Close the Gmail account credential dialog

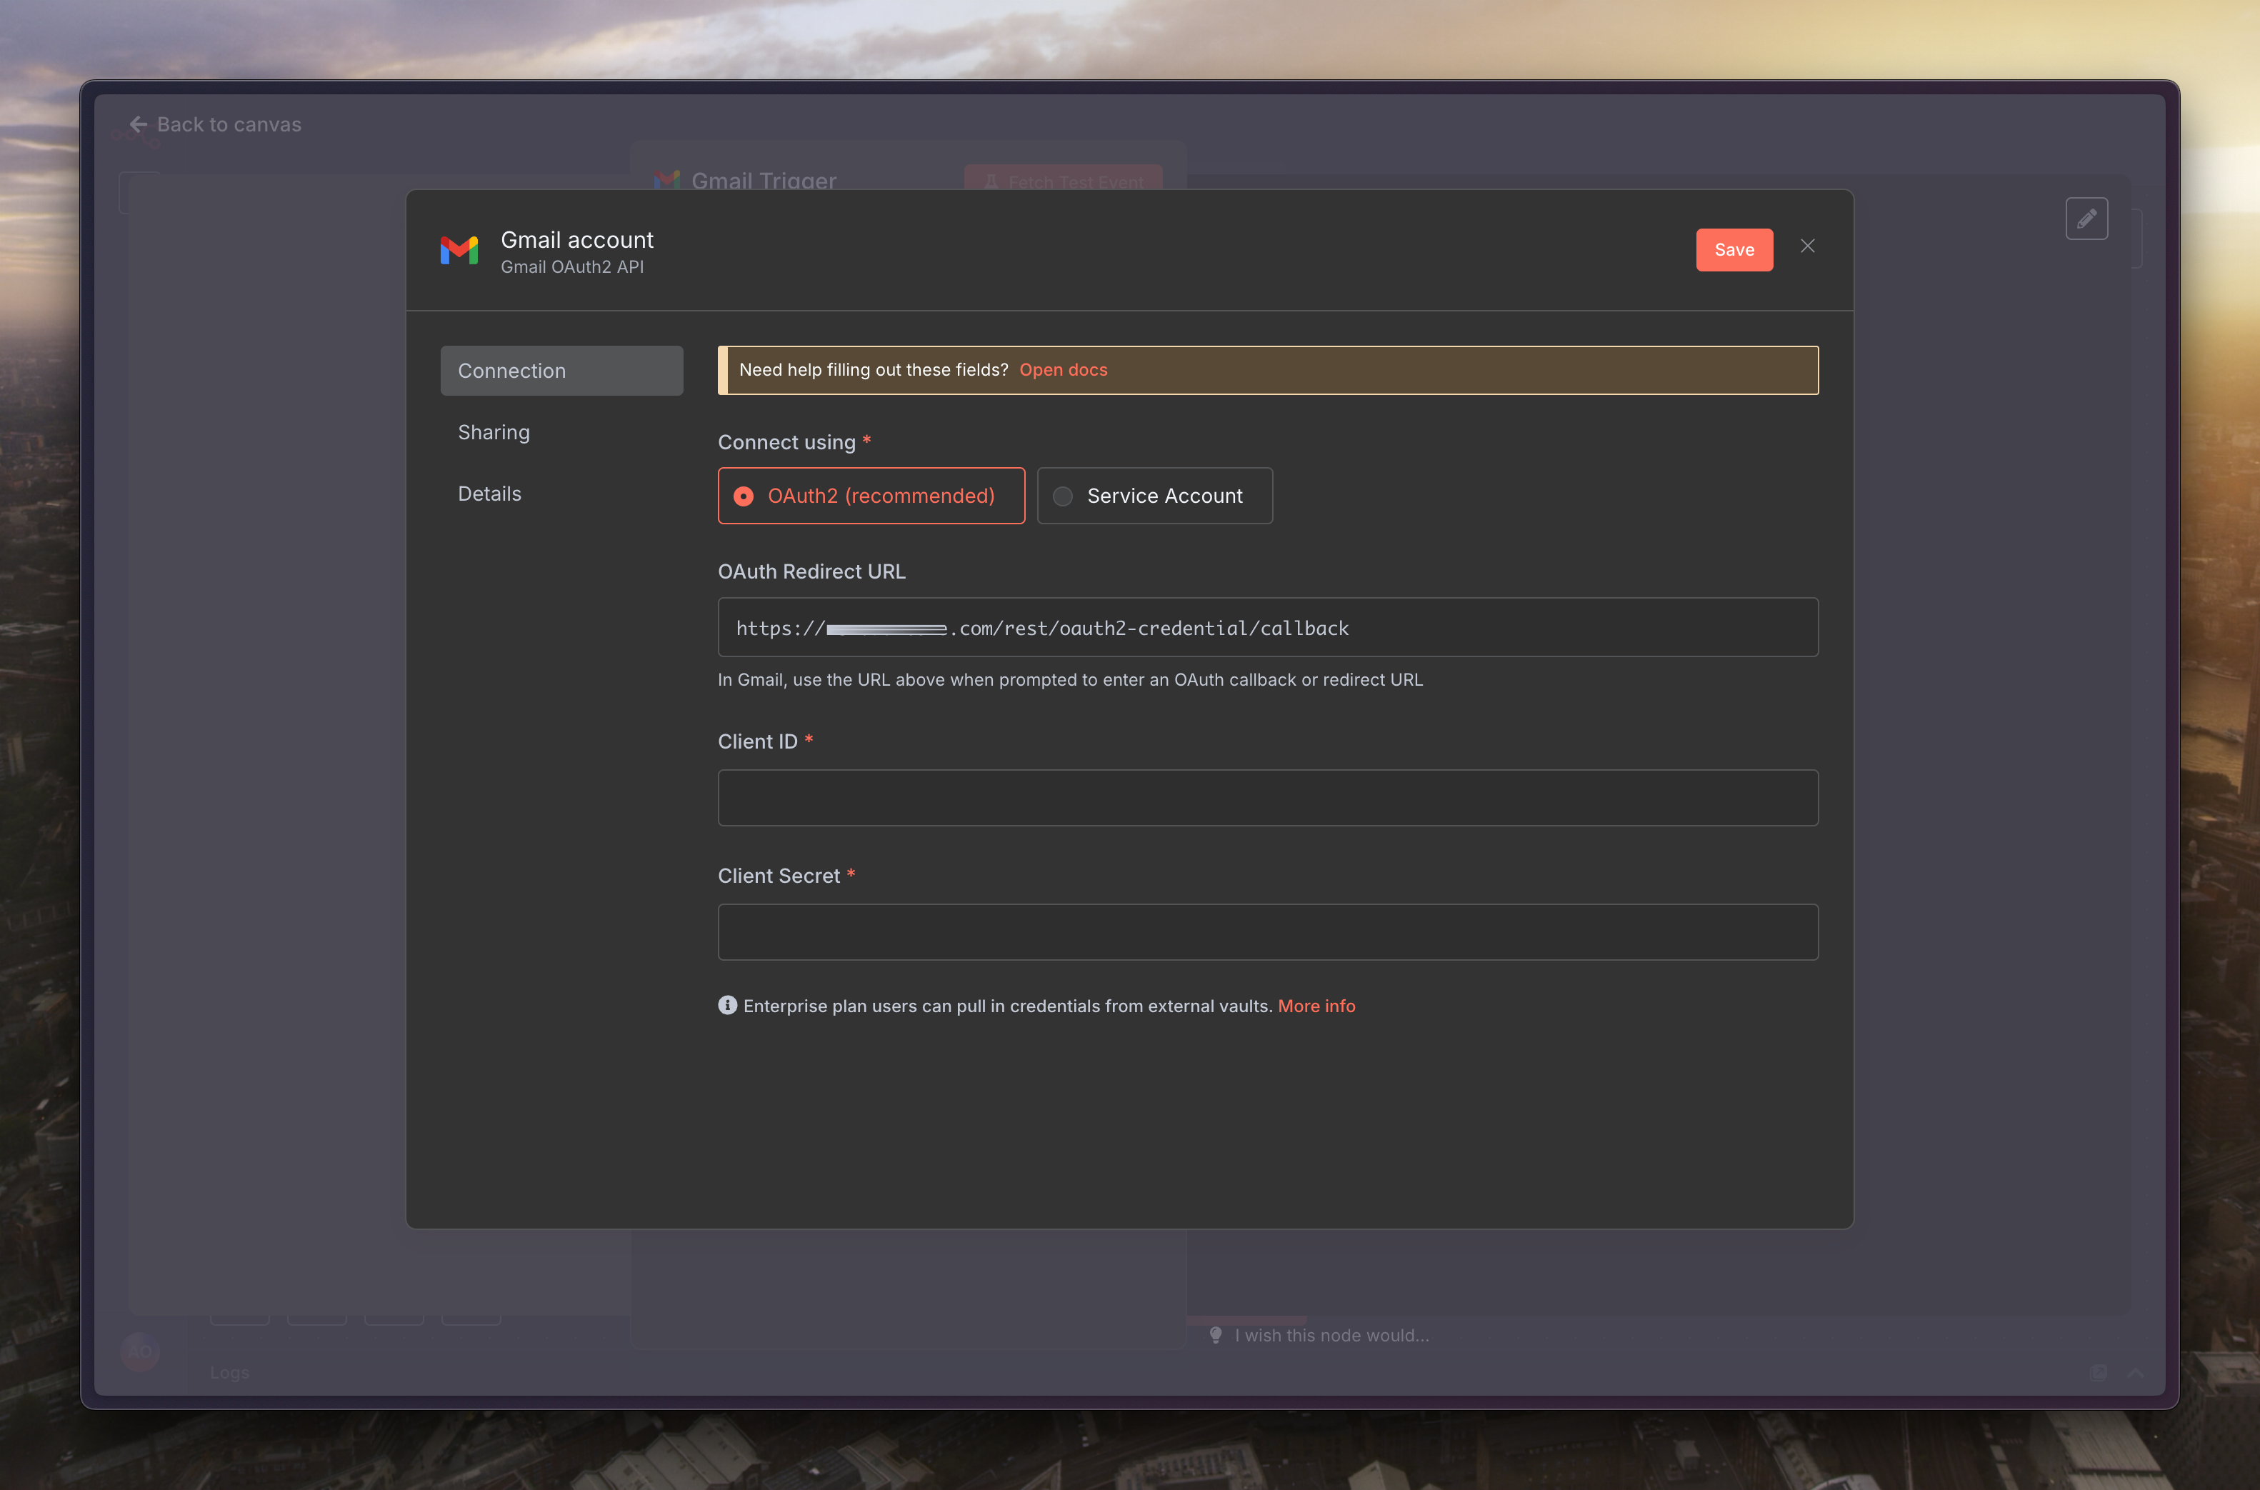[x=1807, y=247]
